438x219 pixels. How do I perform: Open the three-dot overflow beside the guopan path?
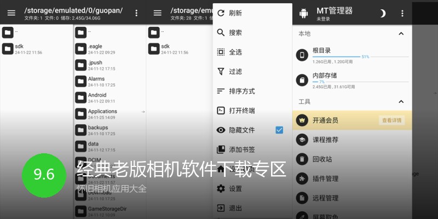[136, 13]
